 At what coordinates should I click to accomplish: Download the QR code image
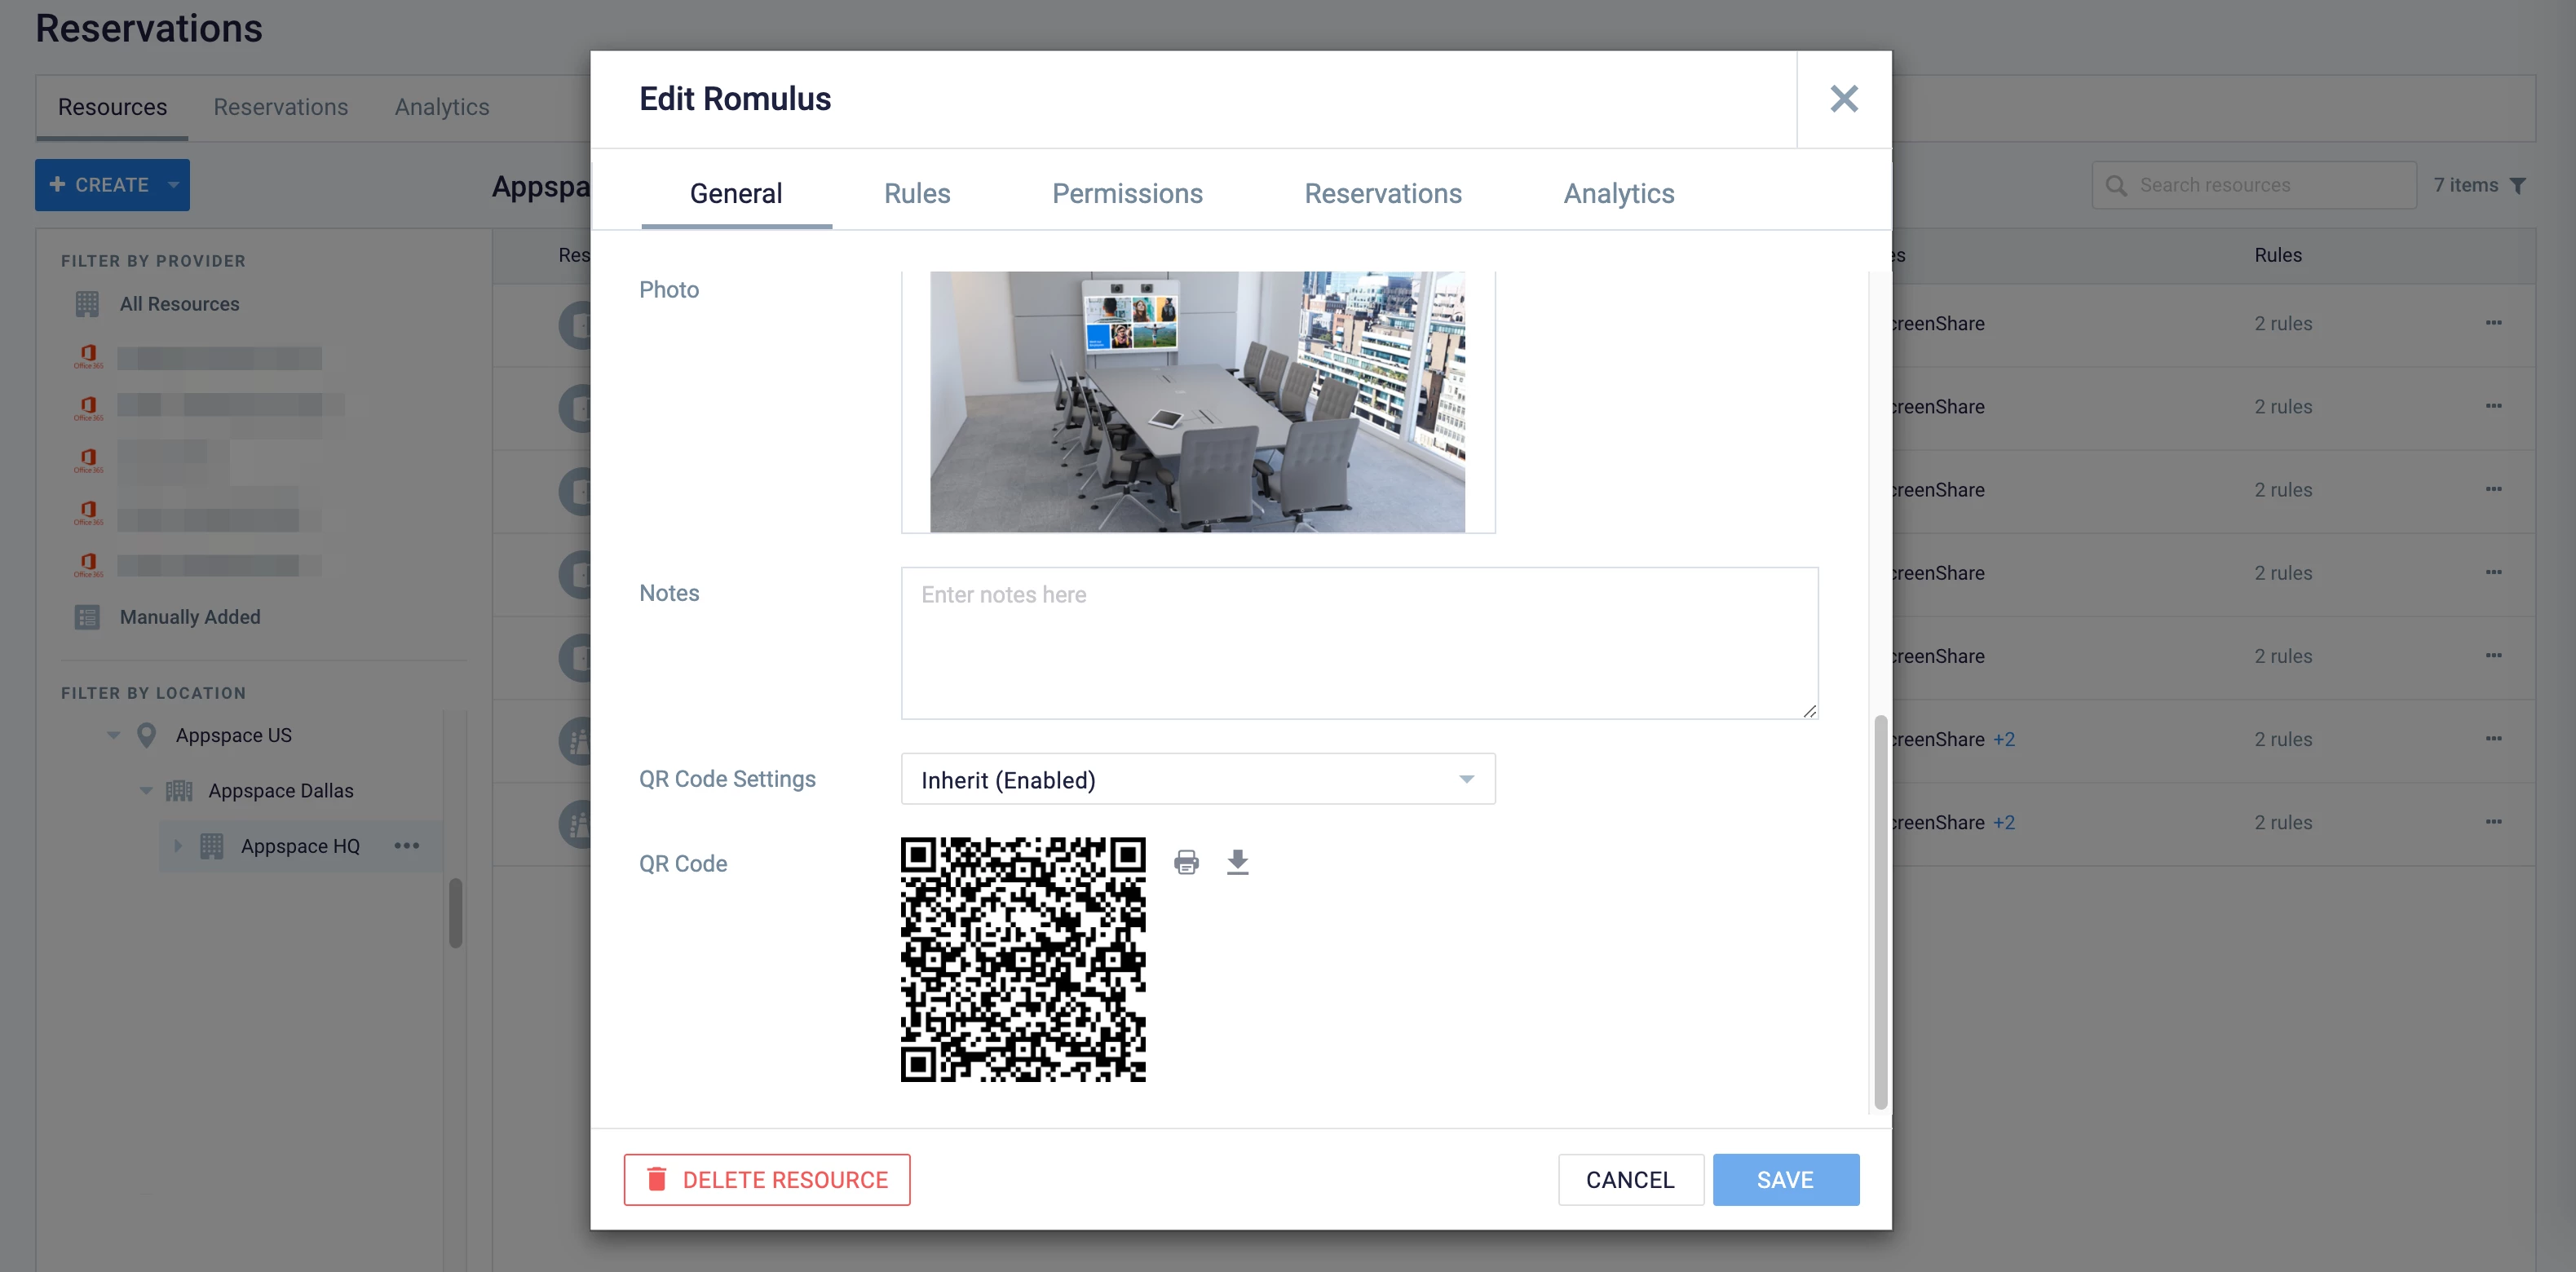(1238, 862)
